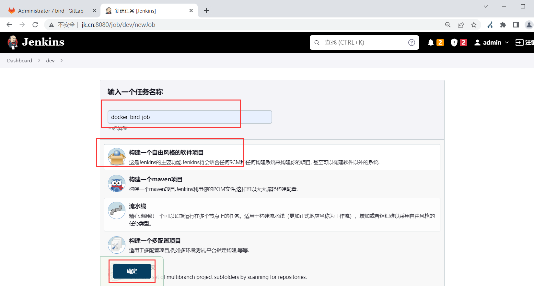Click the red security count badge 2
This screenshot has width=534, height=286.
pos(464,43)
